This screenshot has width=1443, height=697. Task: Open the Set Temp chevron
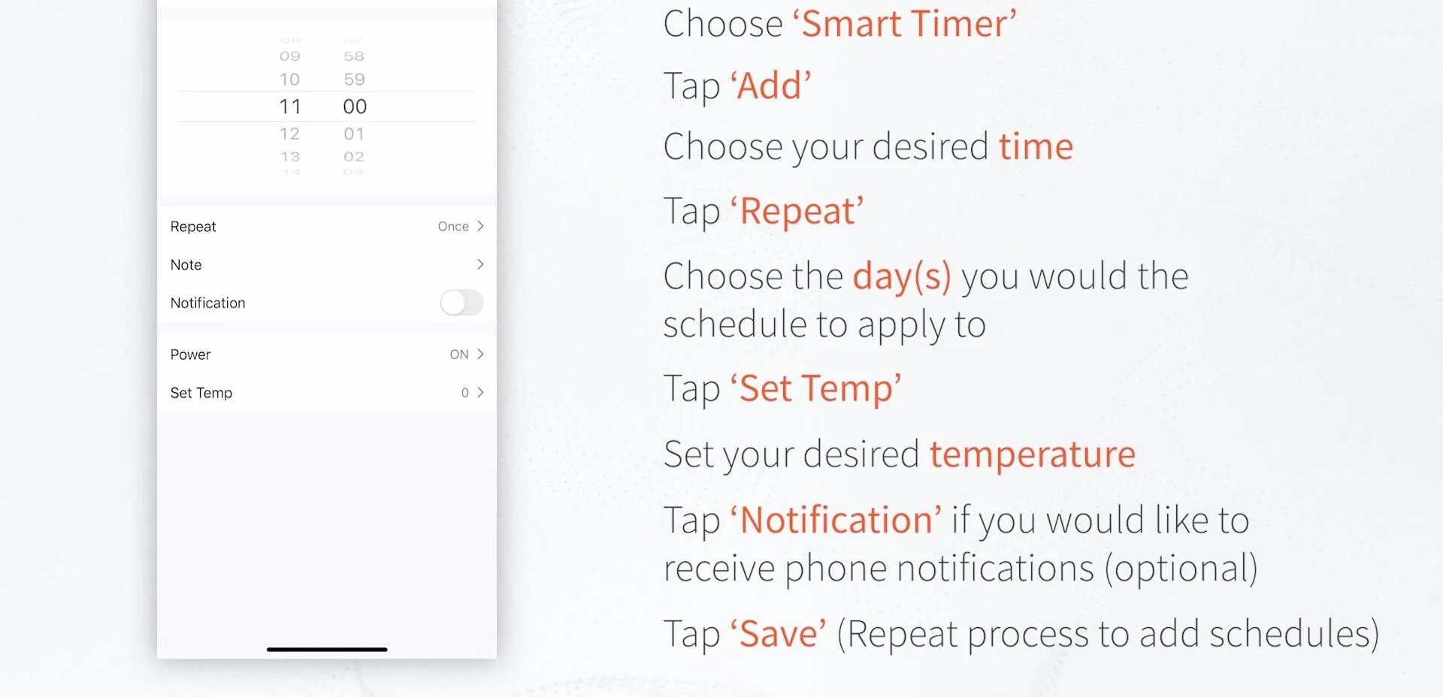tap(480, 393)
